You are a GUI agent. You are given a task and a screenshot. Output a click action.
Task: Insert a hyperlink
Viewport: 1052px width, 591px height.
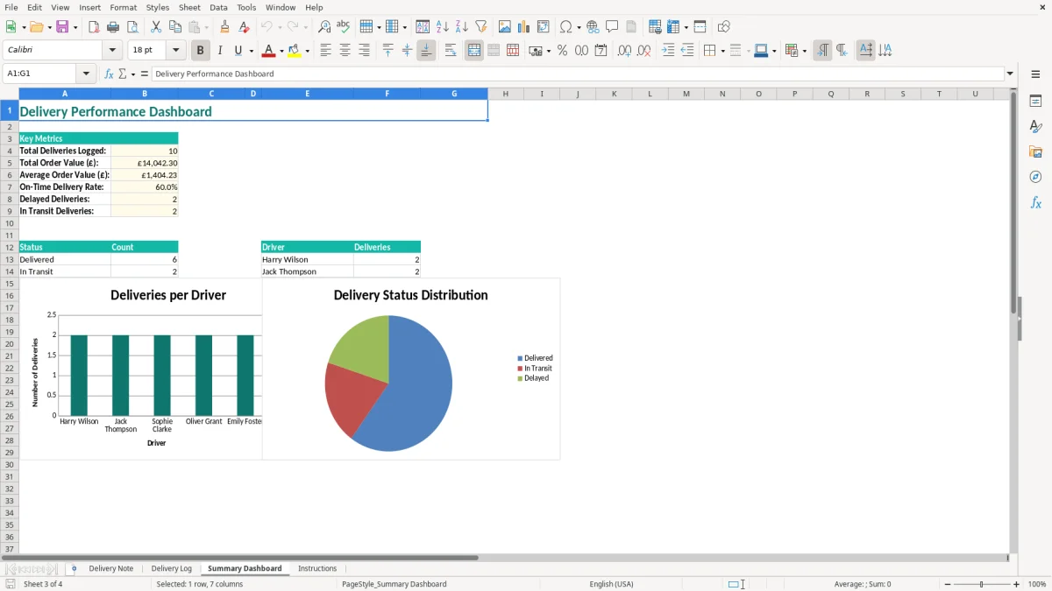pos(593,27)
